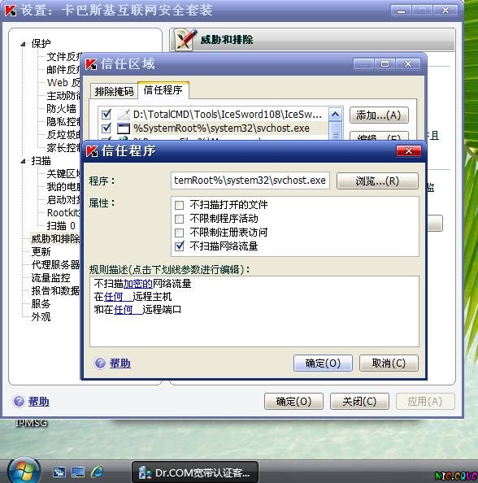
Task: Click the svchost.exe program icon in trusted list
Action: point(124,128)
